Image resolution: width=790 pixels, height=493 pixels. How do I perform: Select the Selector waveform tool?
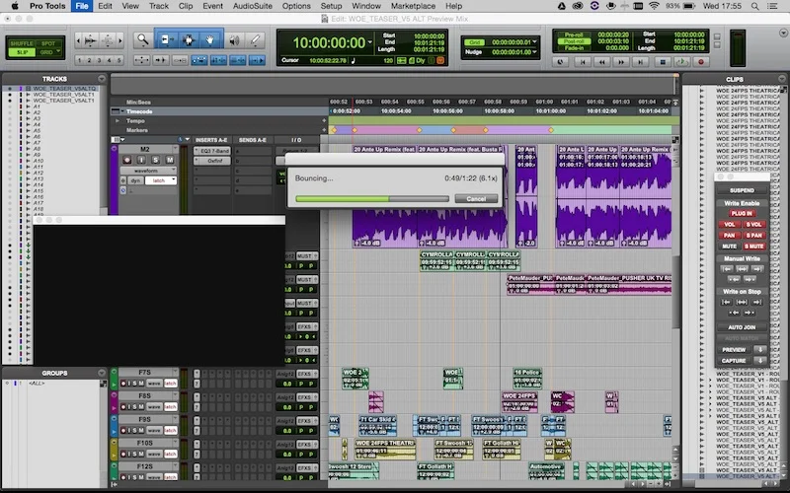[x=189, y=39]
